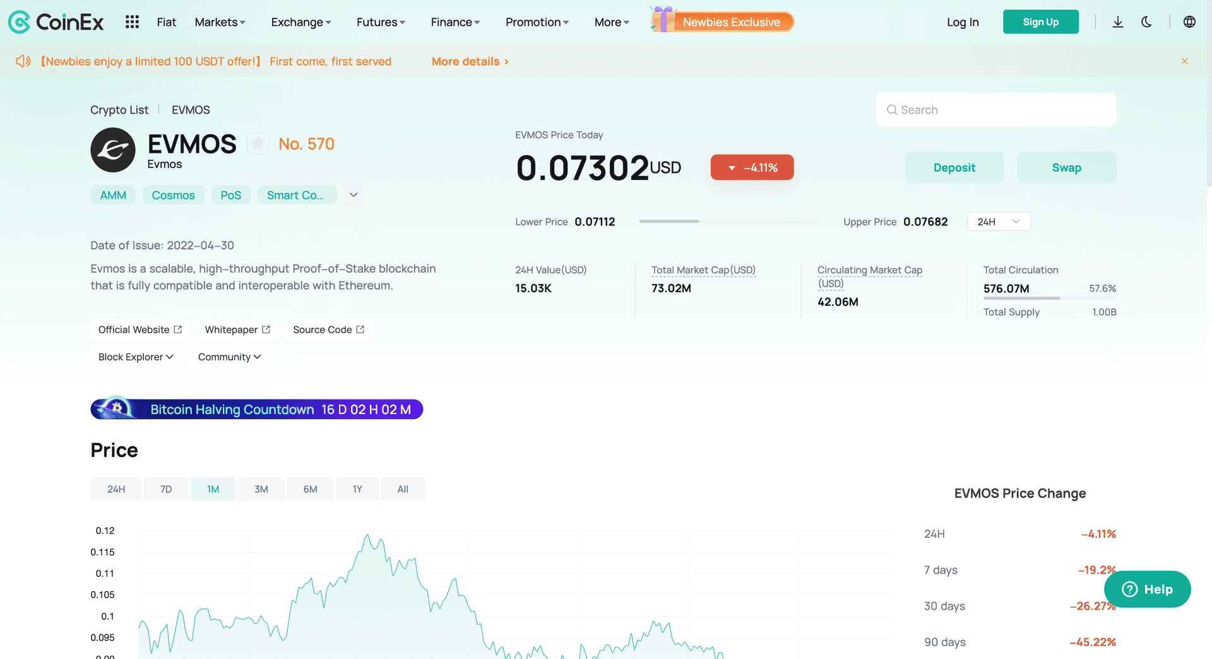Open the 24H price range dropdown

999,222
